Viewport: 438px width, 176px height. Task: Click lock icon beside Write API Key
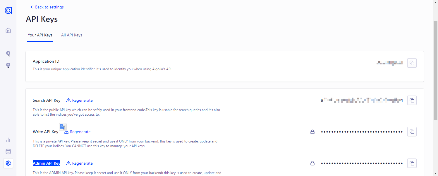[x=312, y=132]
